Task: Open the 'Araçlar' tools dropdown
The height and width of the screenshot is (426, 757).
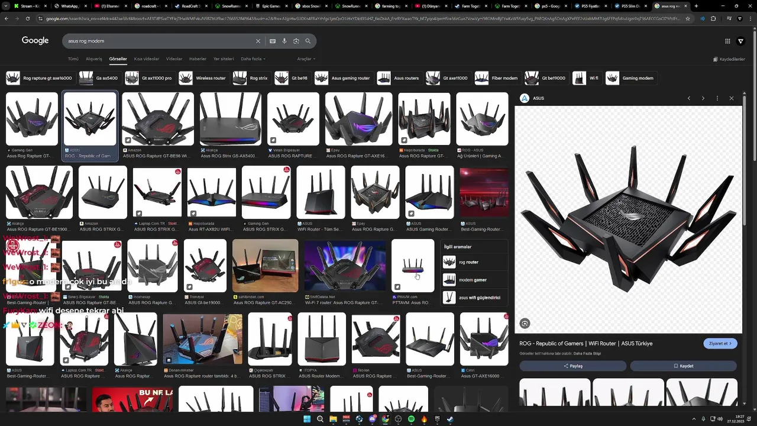Action: point(306,59)
